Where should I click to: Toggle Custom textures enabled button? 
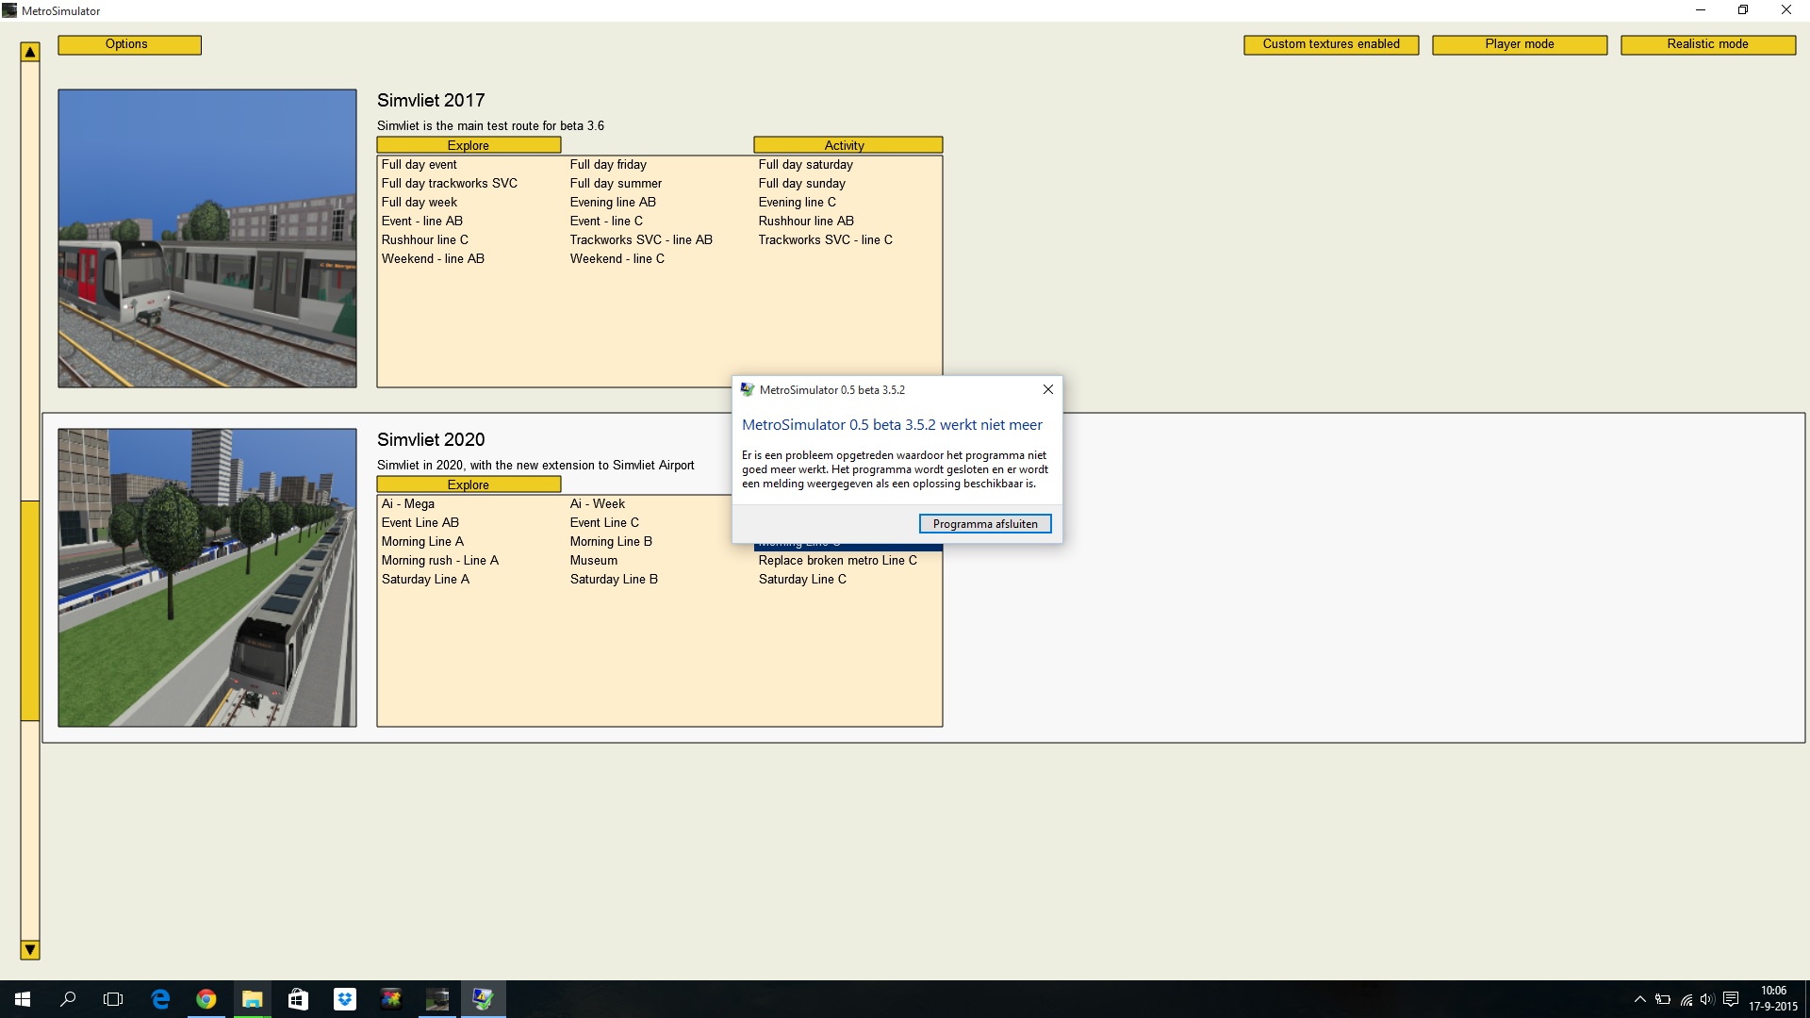[x=1330, y=43]
